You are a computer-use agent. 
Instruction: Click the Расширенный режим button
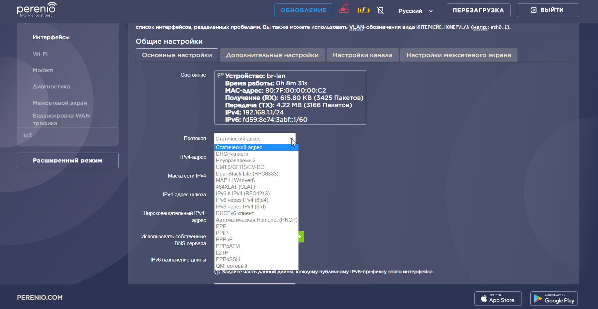click(x=68, y=160)
